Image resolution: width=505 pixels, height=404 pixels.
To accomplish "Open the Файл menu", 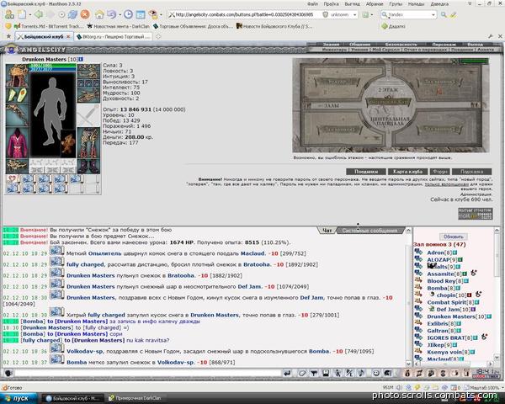I will [x=312, y=4].
